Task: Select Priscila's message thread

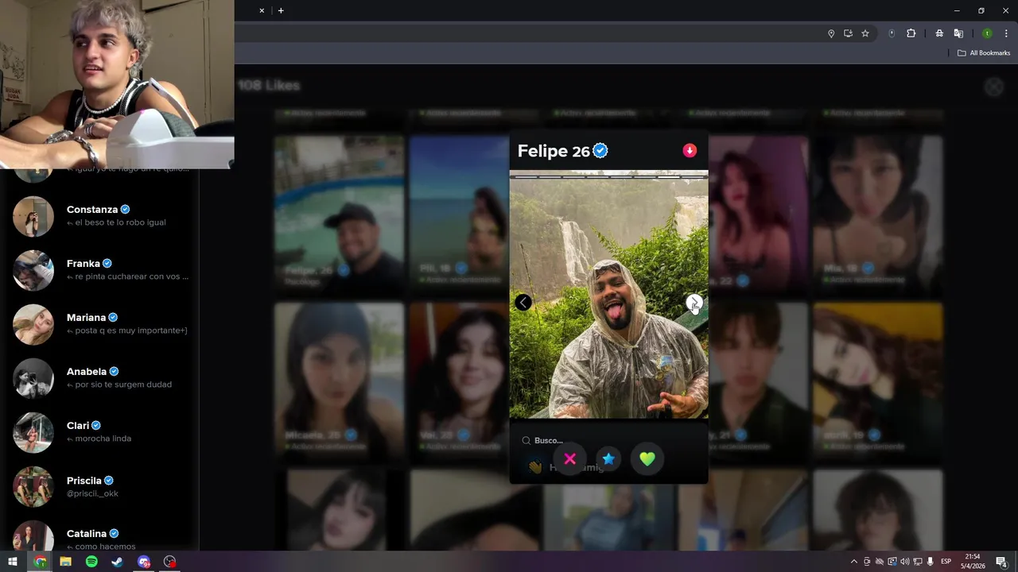Action: pos(99,487)
